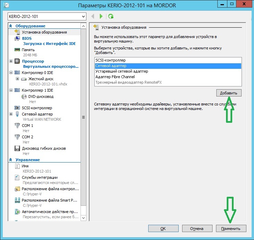
Task: Click the DVD-дисковод disc icon
Action: 24,96
